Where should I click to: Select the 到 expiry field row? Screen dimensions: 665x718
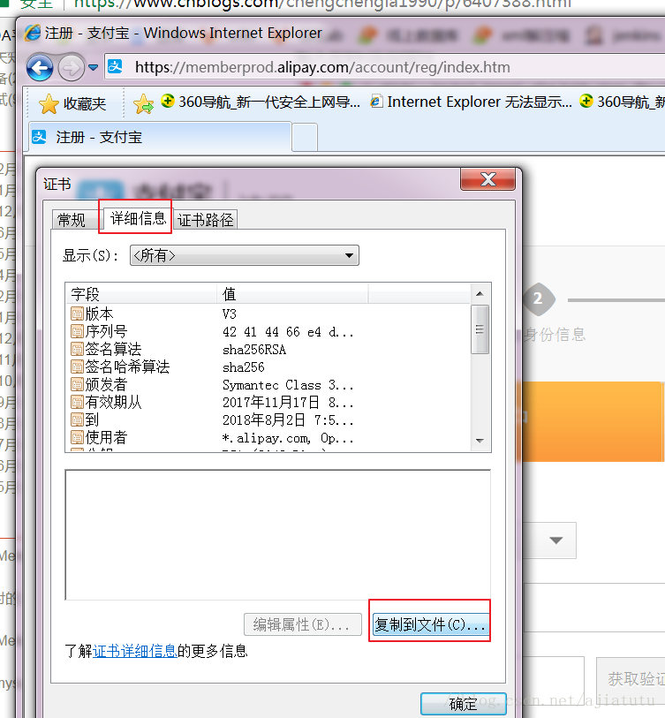click(x=268, y=419)
